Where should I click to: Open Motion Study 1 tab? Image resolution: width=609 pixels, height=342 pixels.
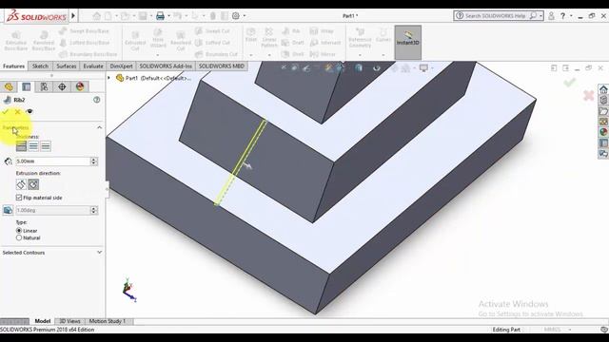click(108, 321)
